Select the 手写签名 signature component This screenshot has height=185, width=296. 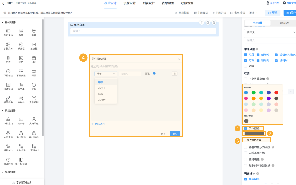pyautogui.click(x=8, y=100)
